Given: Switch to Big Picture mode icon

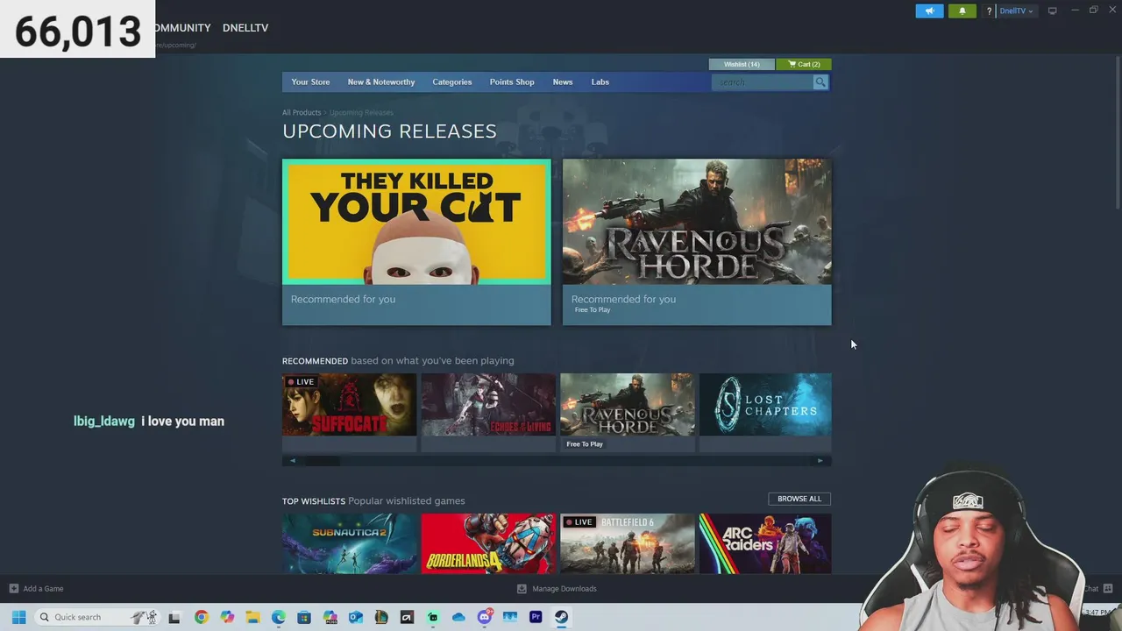Looking at the screenshot, I should tap(1052, 11).
